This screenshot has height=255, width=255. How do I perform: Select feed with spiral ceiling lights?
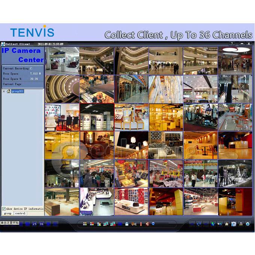tap(62, 89)
